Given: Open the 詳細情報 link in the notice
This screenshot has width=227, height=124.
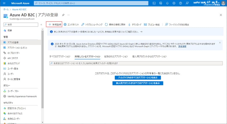Looking at the screenshot, I should pyautogui.click(x=182, y=47).
